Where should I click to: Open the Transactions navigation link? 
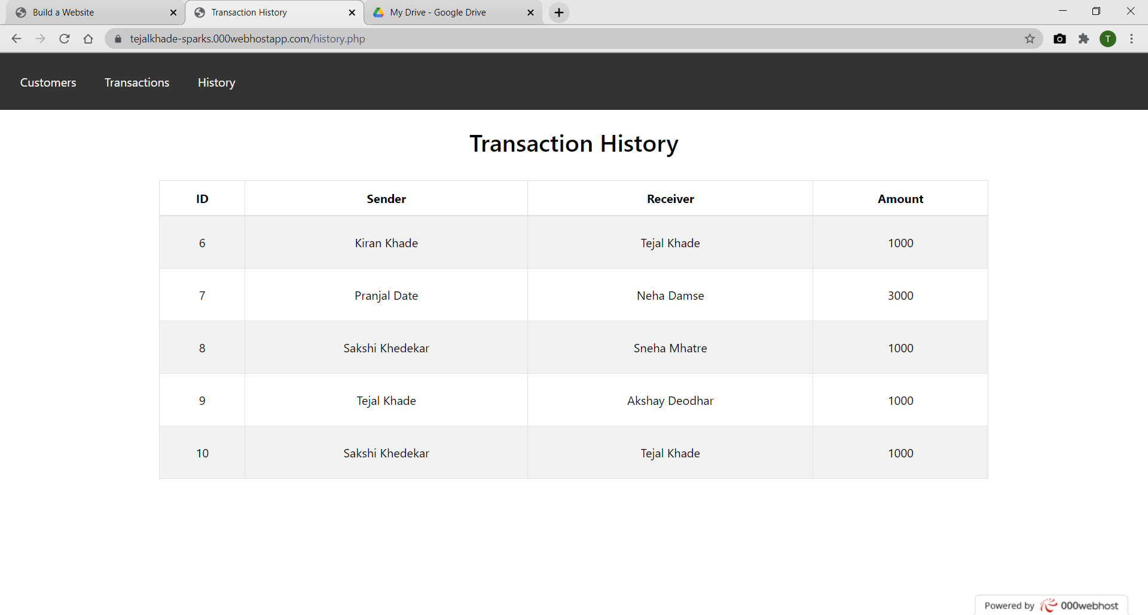click(136, 82)
